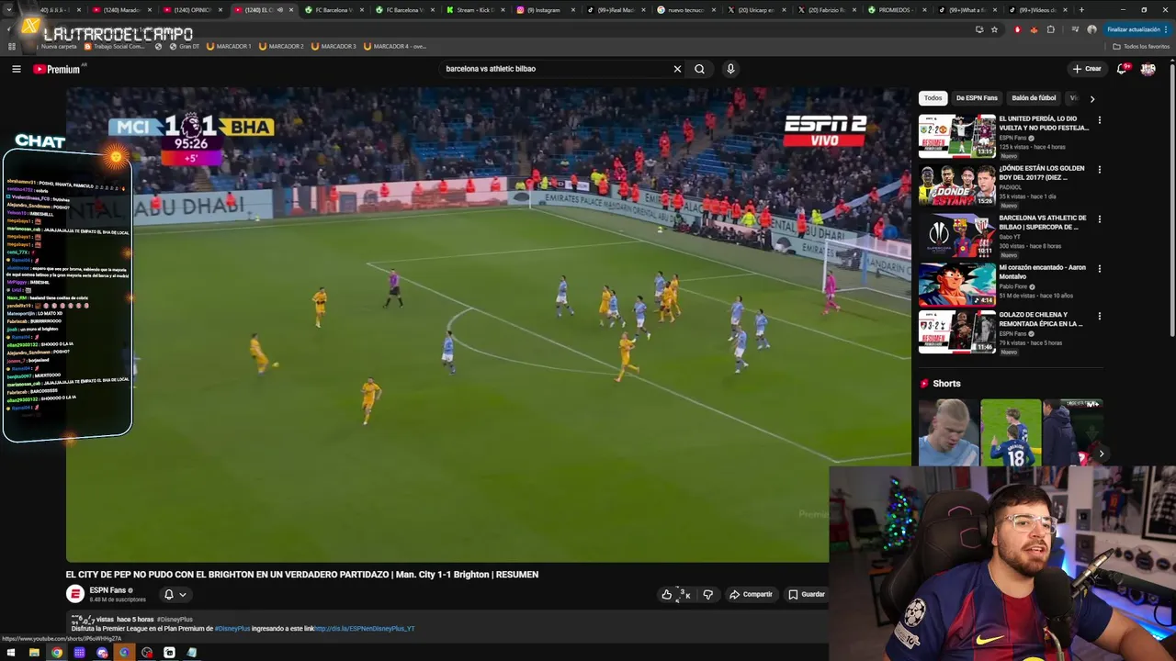Run the search with the magnifier button
Image resolution: width=1176 pixels, height=661 pixels.
699,69
